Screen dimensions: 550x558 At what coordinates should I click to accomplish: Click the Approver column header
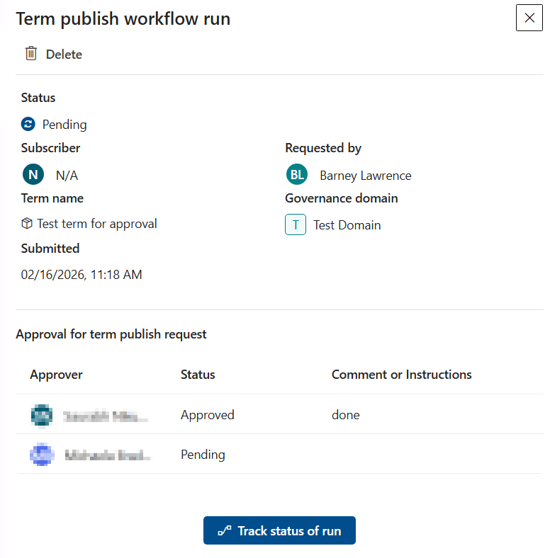click(56, 375)
